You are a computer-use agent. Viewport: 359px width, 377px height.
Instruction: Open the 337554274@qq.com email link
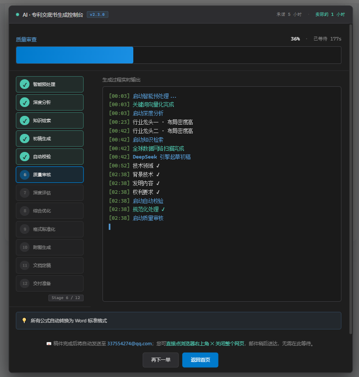(x=129, y=344)
